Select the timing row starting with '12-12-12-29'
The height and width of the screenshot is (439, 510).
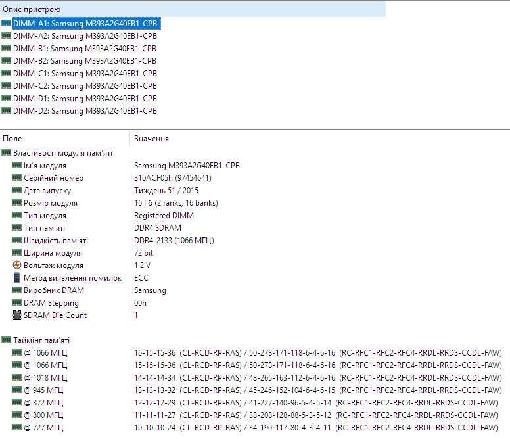point(316,403)
